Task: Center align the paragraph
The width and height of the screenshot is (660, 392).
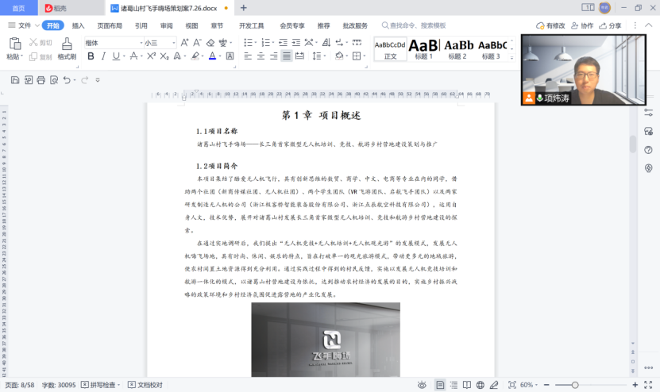Action: (x=261, y=56)
